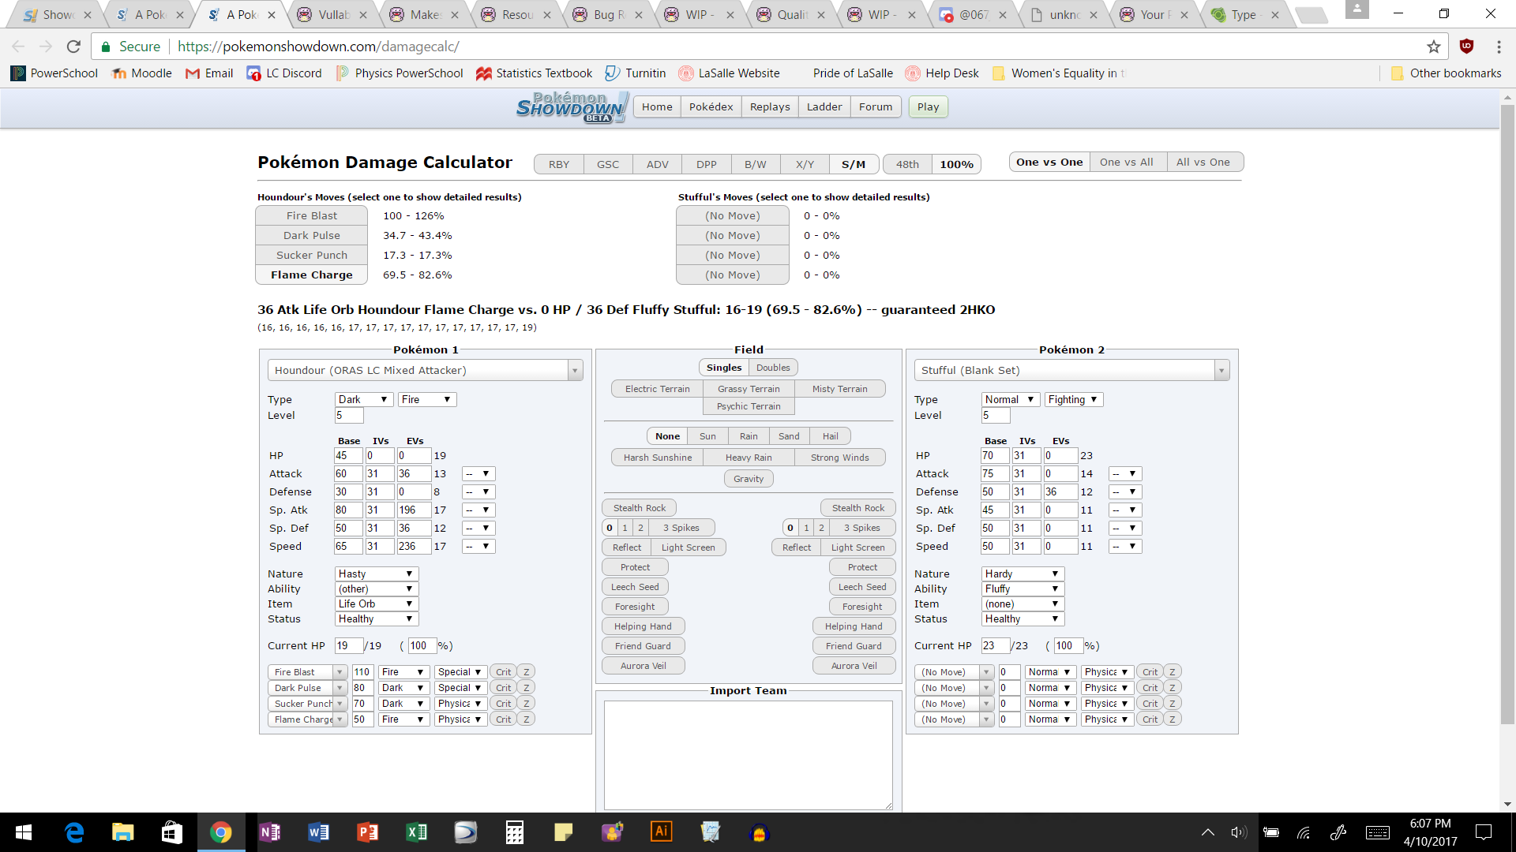Image resolution: width=1516 pixels, height=852 pixels.
Task: Select the RBY generation tab
Action: (559, 164)
